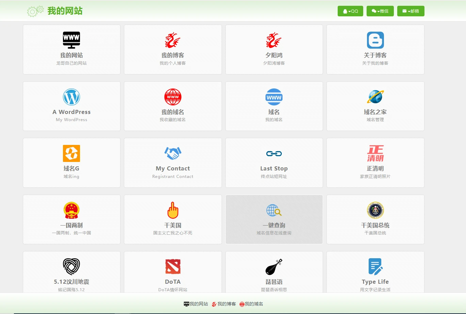The width and height of the screenshot is (466, 314).
Task: Click the handshake icon for My Contact
Action: point(173,153)
